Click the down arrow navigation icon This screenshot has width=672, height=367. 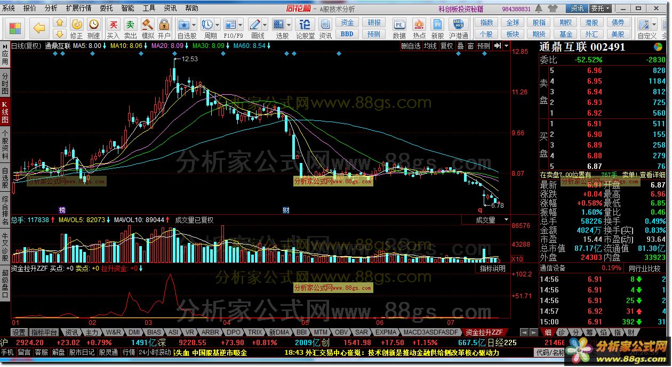point(60,33)
